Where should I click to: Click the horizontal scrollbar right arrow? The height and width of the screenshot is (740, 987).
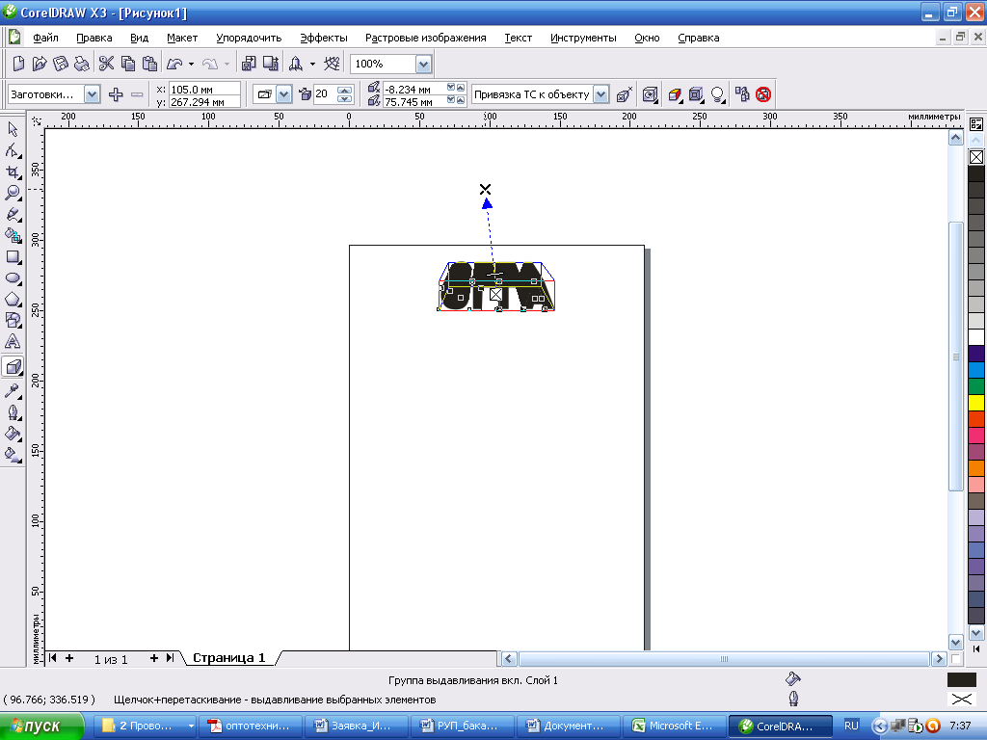[939, 659]
